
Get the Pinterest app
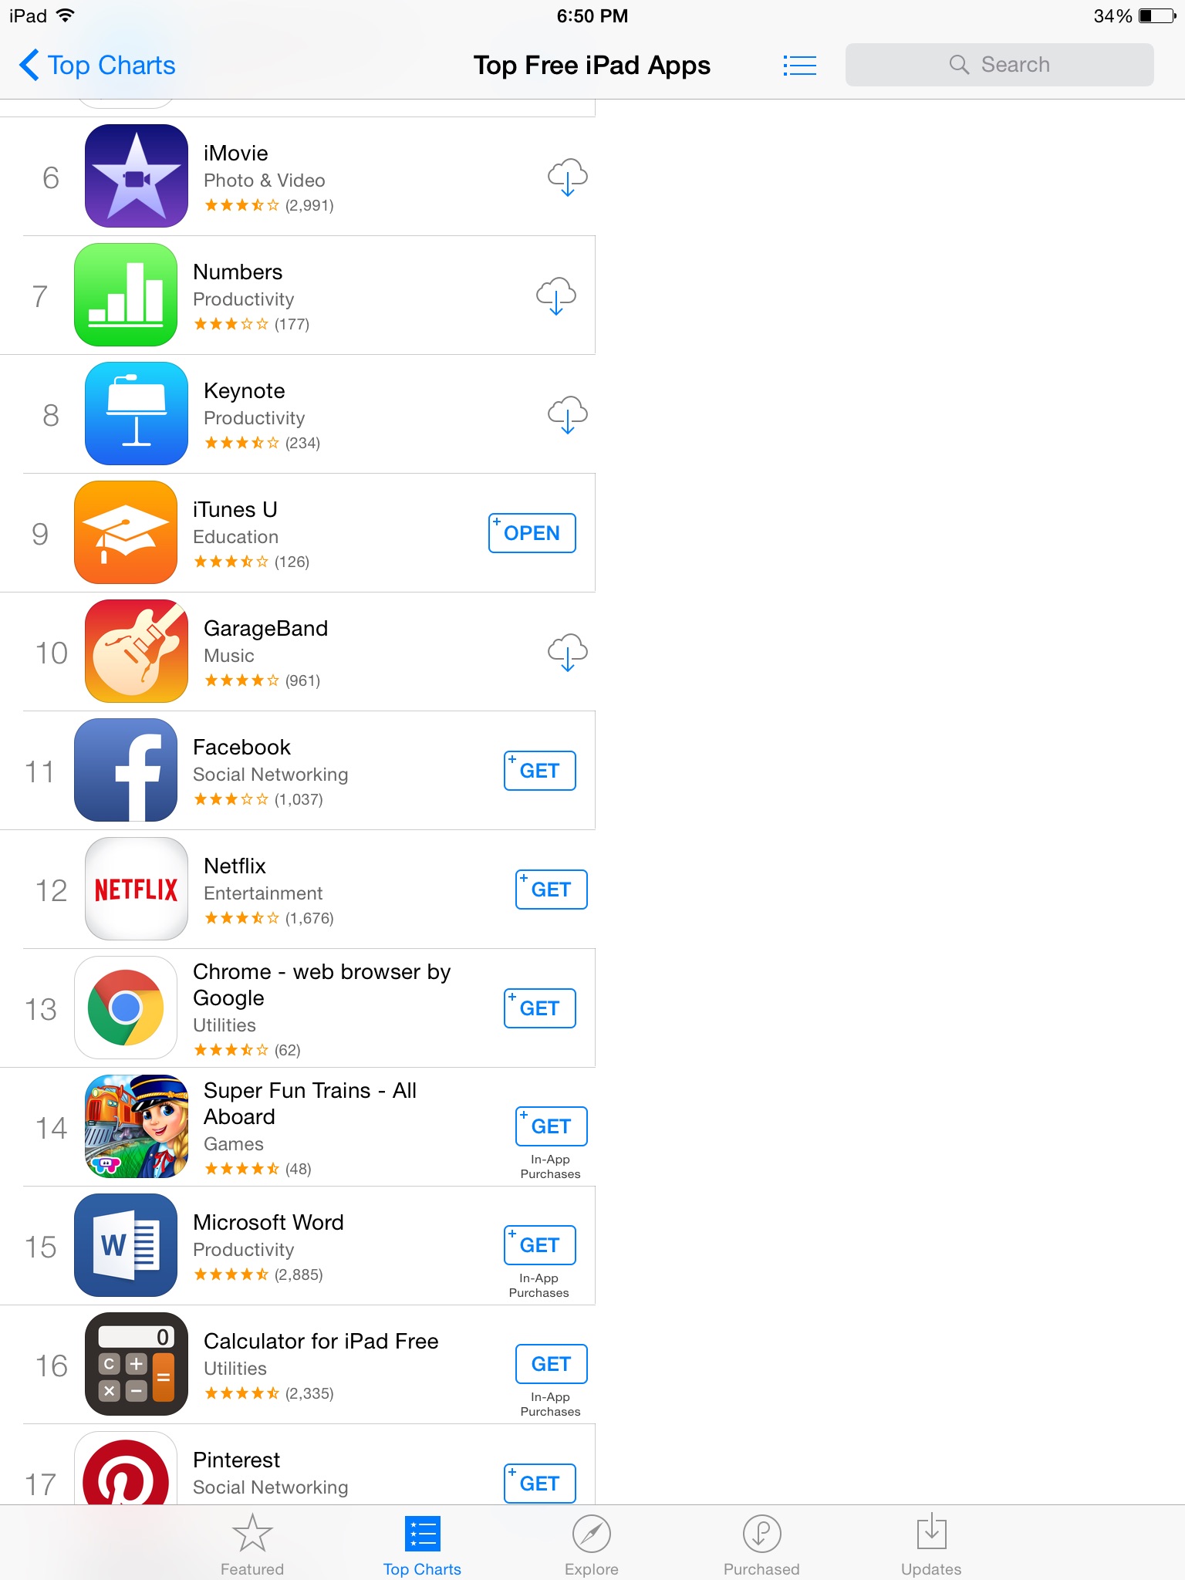click(540, 1483)
